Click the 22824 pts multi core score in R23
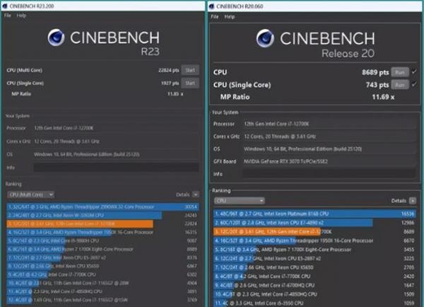The image size is (424, 307). click(168, 71)
